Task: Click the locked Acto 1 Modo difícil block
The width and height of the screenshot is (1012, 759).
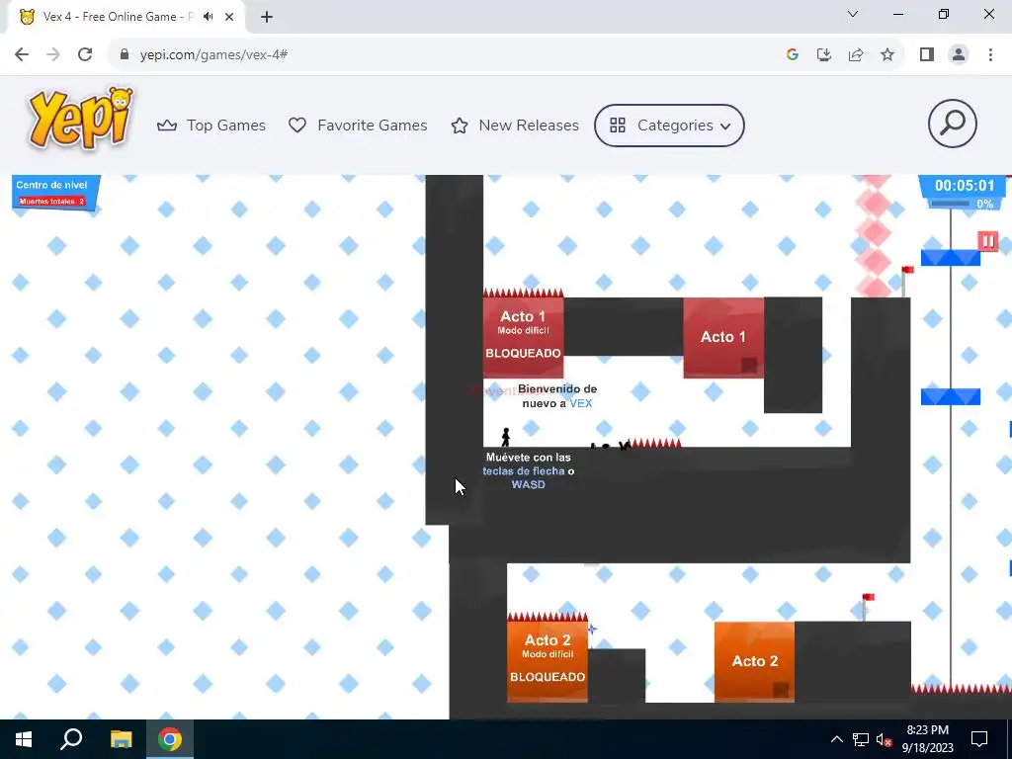Action: pyautogui.click(x=523, y=338)
